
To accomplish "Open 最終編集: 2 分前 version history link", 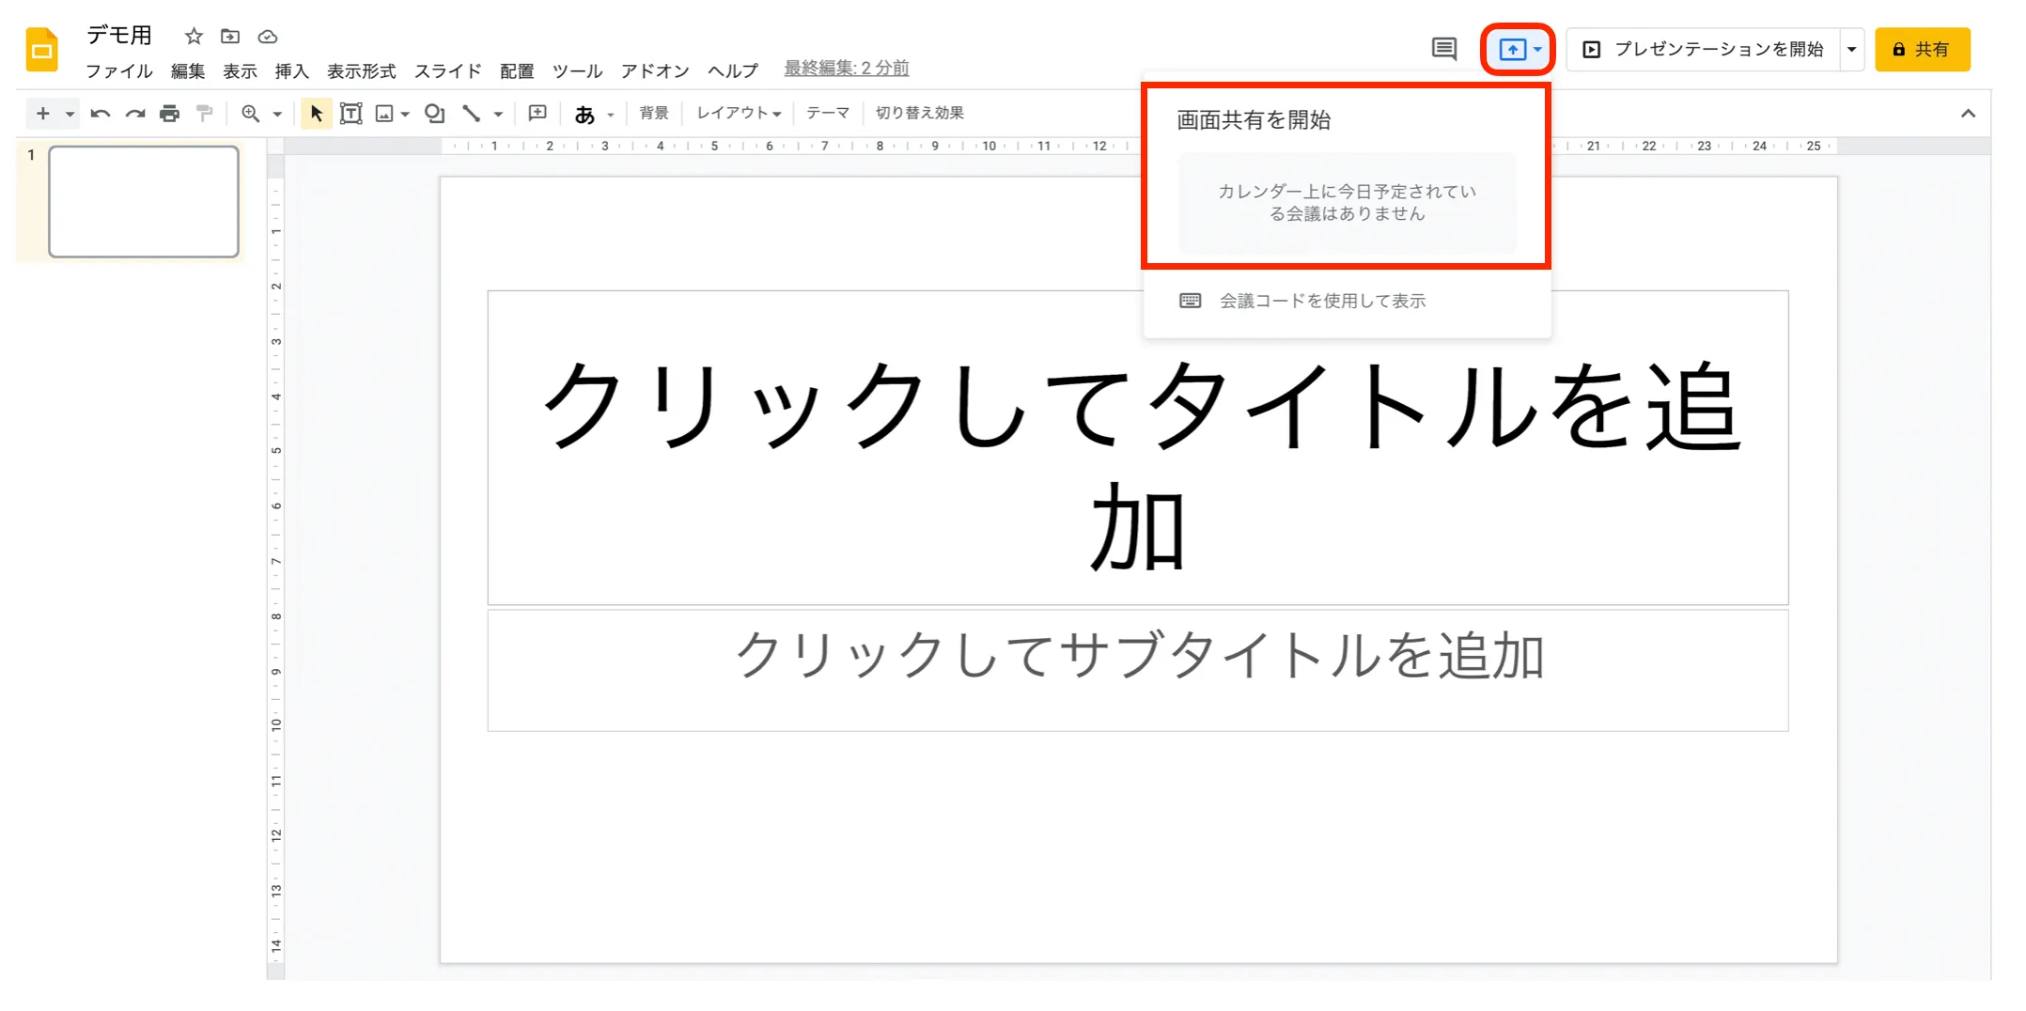I will click(x=847, y=68).
